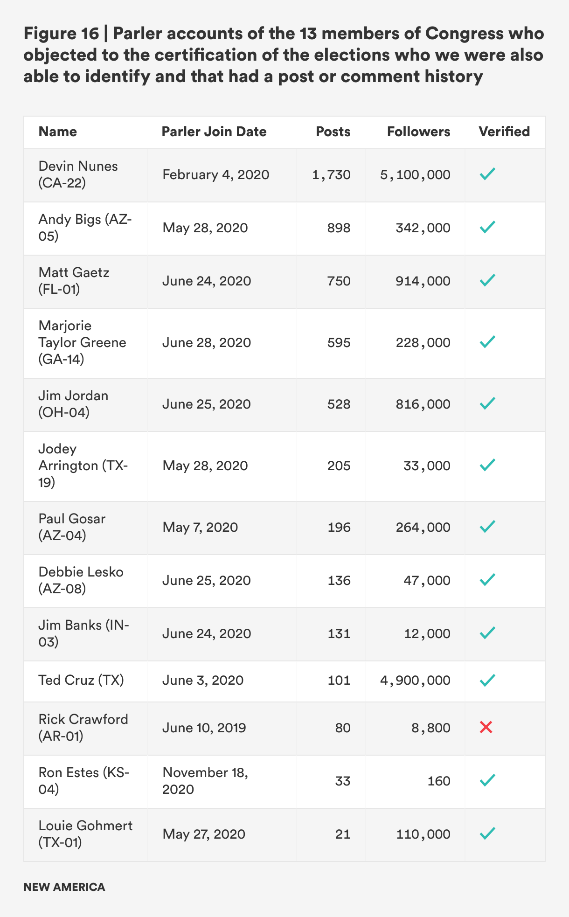Click Jodey Arrington's post count 205
The width and height of the screenshot is (569, 917).
coord(339,465)
